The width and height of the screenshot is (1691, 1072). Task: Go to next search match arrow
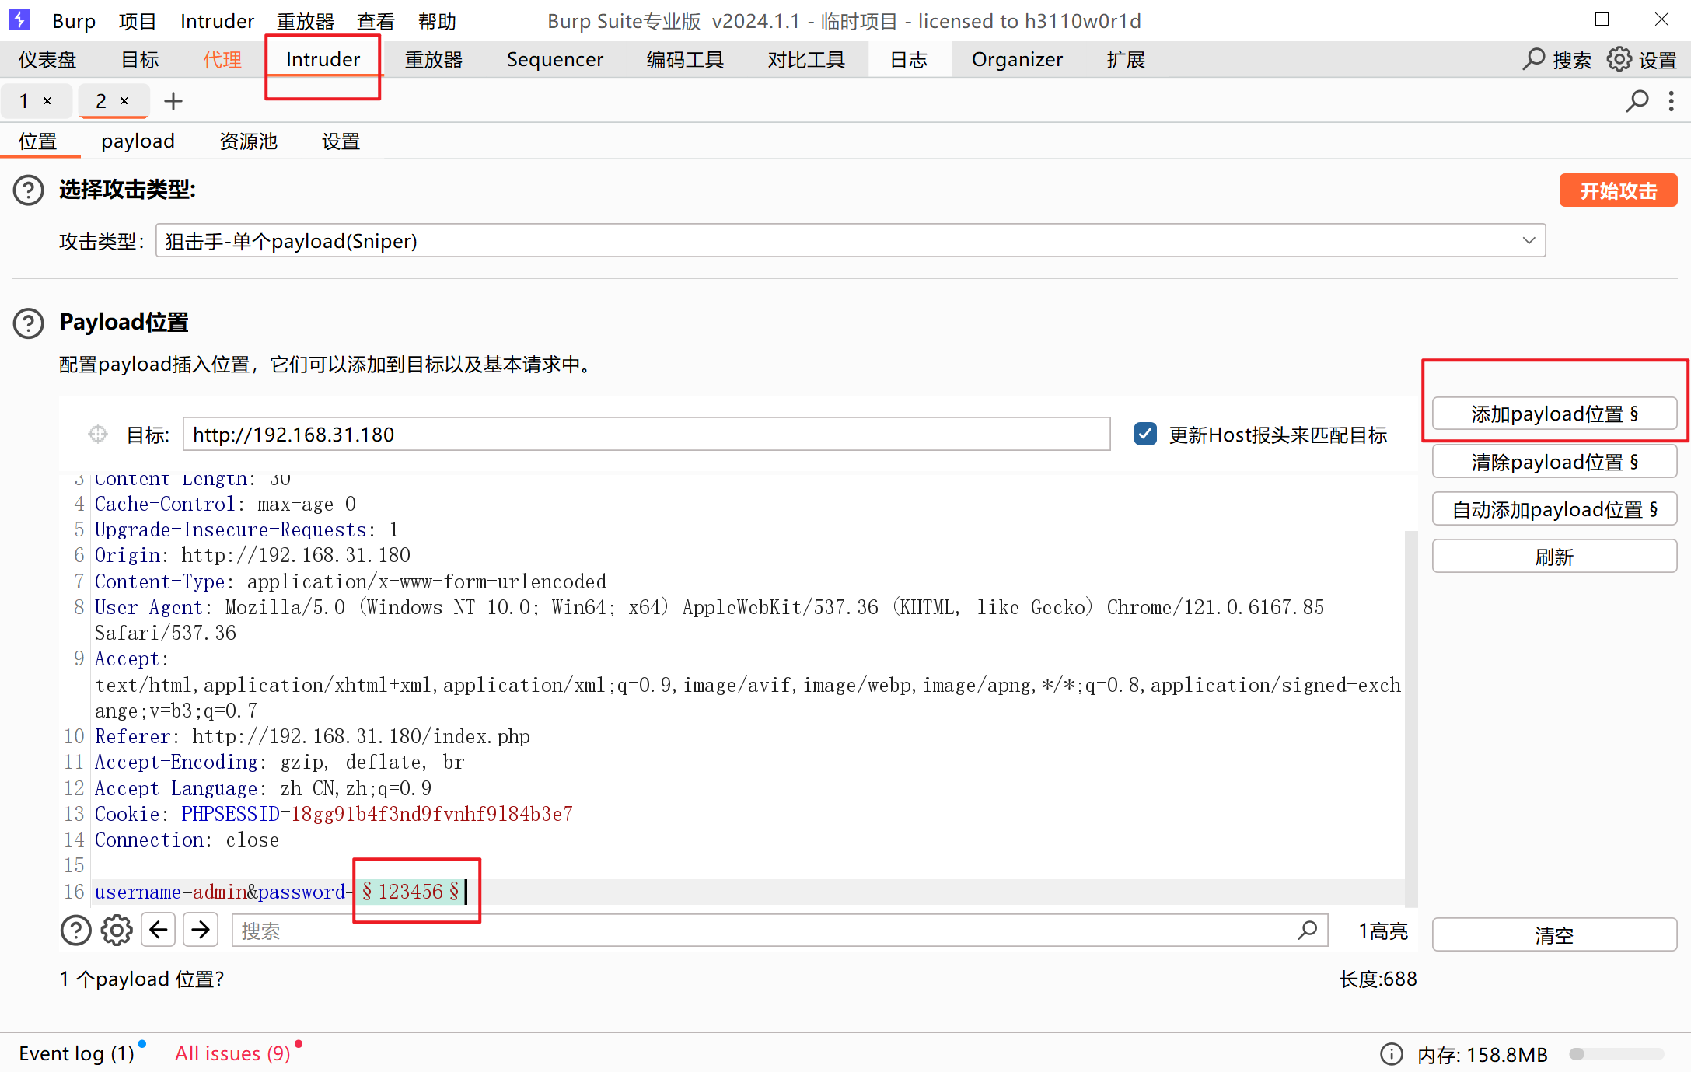pyautogui.click(x=201, y=930)
